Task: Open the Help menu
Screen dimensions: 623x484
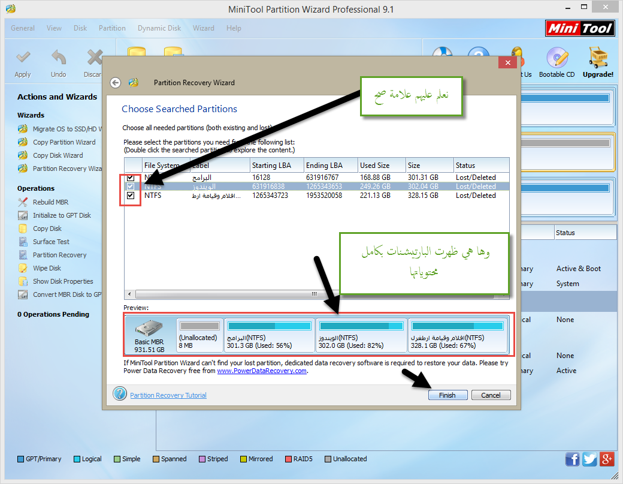Action: 234,28
